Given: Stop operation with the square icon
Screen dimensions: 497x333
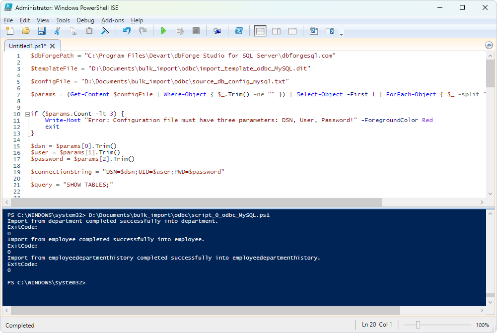Looking at the screenshot, I should (196, 31).
